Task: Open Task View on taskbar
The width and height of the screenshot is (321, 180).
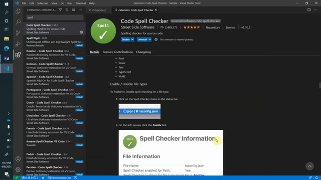Action: (7, 29)
